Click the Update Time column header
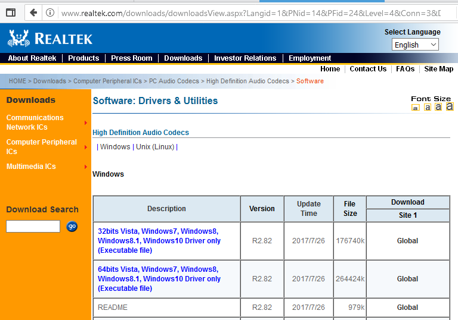The width and height of the screenshot is (458, 320). 309,209
